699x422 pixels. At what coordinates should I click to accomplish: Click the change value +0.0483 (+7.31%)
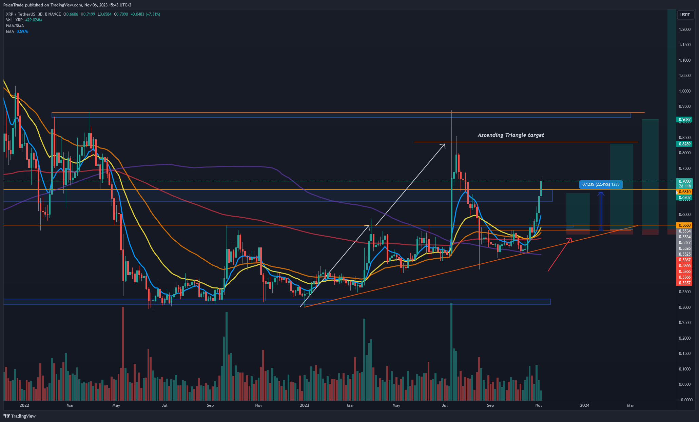(145, 14)
